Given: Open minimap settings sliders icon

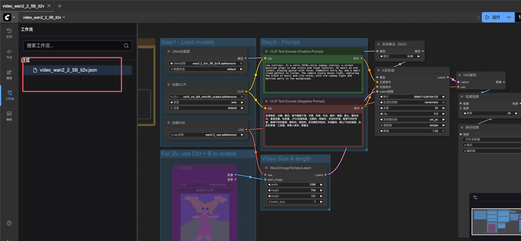Looking at the screenshot, I should coord(475,197).
